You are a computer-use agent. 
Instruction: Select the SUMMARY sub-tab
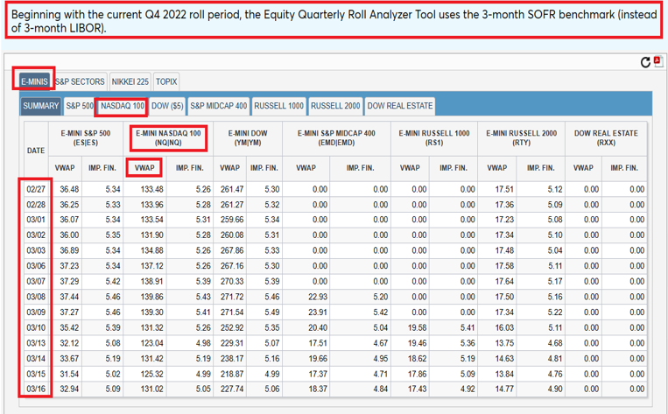(x=41, y=106)
